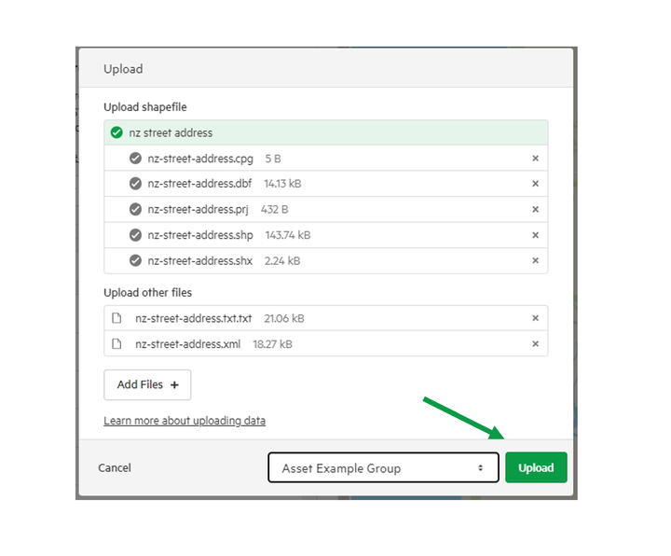Click green checkmark beside nz street address
This screenshot has width=671, height=556.
(116, 132)
